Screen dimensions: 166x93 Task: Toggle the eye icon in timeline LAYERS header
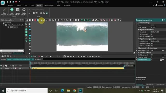[x=1, y=66]
